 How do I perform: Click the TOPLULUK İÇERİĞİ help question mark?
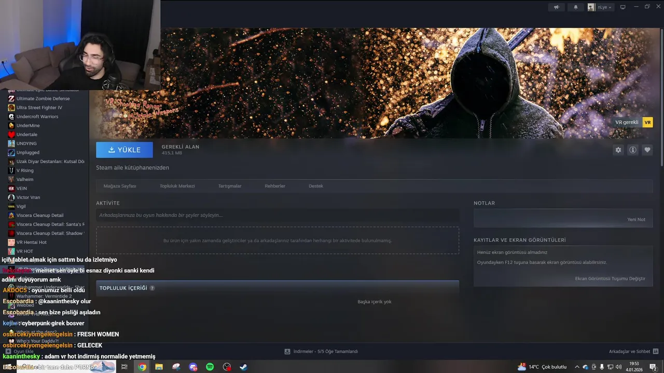point(152,288)
